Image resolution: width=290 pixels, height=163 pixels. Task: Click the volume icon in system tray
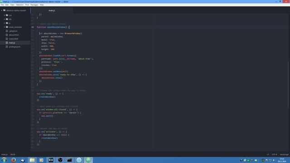274,160
